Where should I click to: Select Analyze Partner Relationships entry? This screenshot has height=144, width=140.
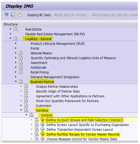(x=57, y=87)
